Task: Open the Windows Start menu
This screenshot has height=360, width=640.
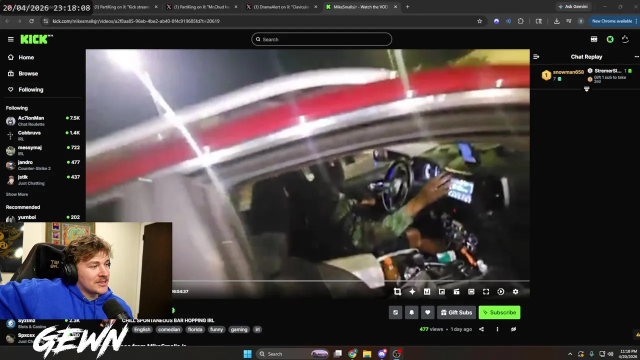Action: 247,354
